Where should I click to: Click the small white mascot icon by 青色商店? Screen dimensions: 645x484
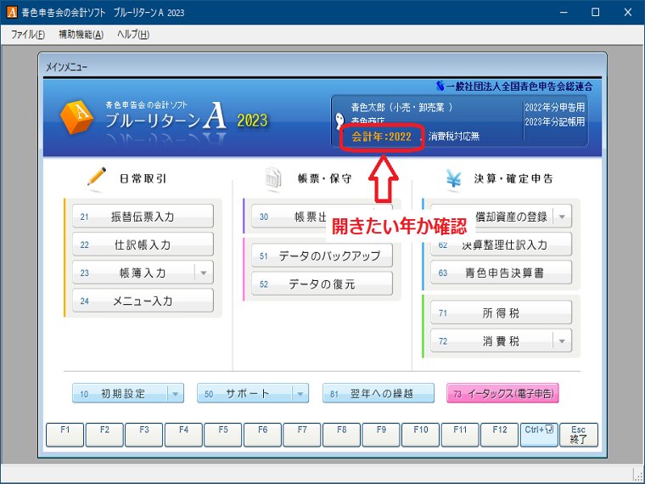tap(339, 121)
